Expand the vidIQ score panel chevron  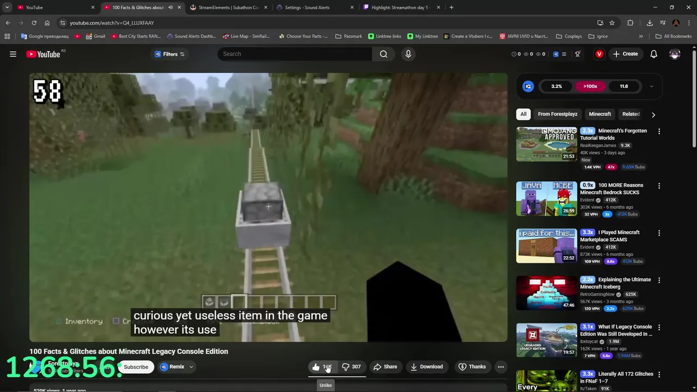click(651, 87)
